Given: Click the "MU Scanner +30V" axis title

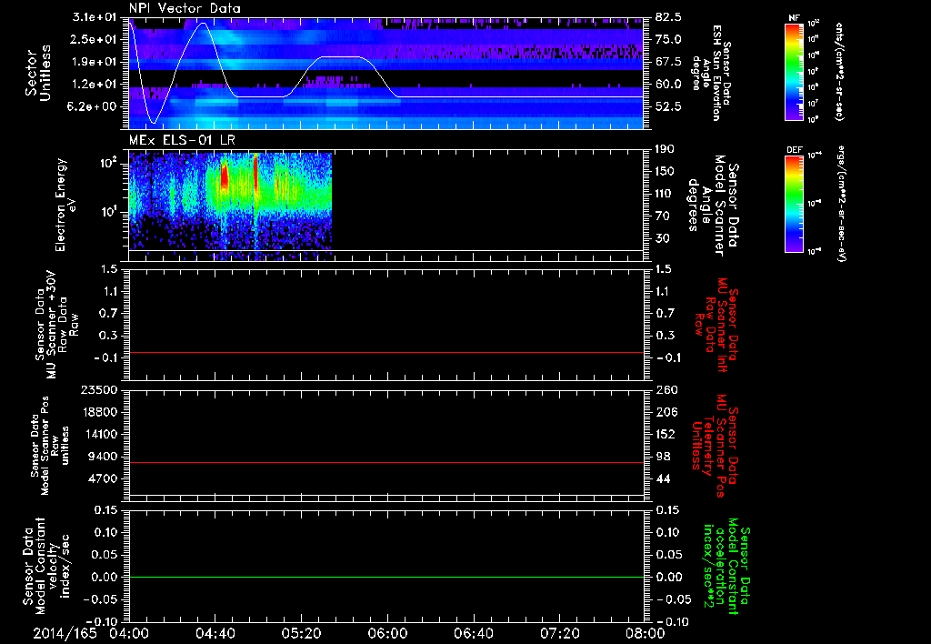Looking at the screenshot, I should tap(52, 325).
